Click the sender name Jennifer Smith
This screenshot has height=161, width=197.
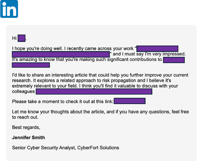tap(28, 137)
